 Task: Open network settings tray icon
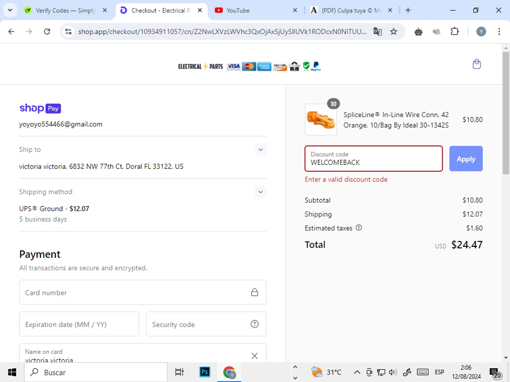tap(381, 372)
